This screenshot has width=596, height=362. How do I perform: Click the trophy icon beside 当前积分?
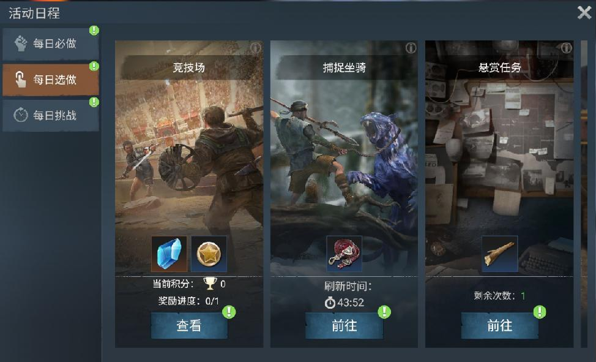click(x=209, y=283)
